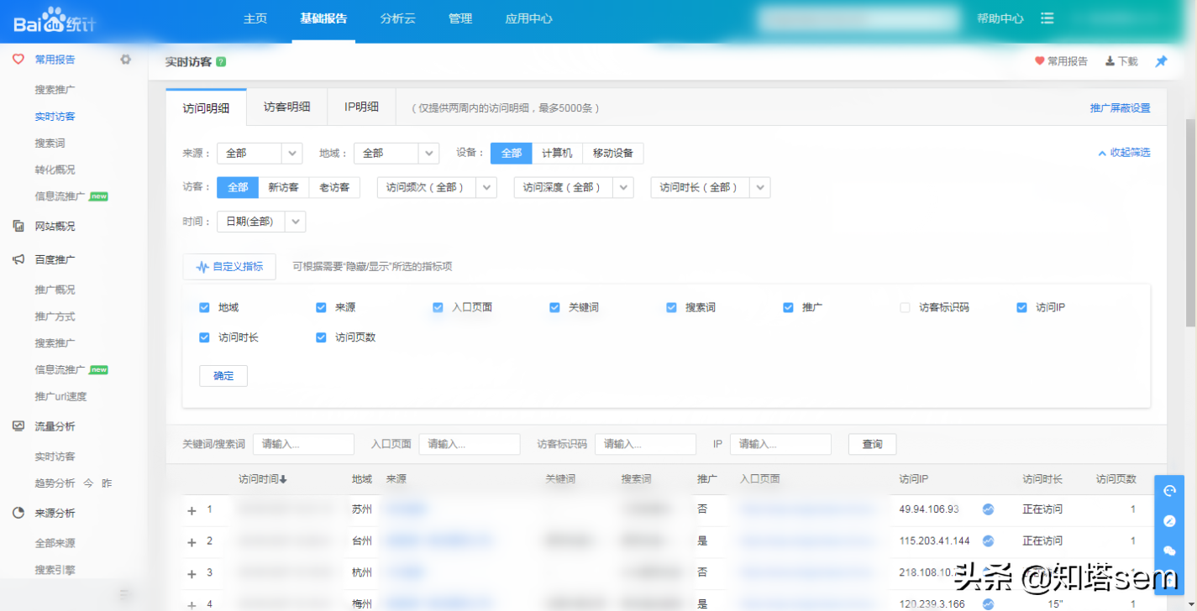The image size is (1197, 611).
Task: Select 计算机 device filter
Action: coord(557,154)
